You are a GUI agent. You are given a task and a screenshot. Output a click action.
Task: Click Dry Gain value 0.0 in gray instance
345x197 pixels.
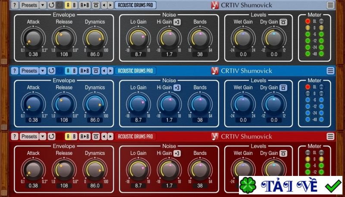click(x=274, y=54)
